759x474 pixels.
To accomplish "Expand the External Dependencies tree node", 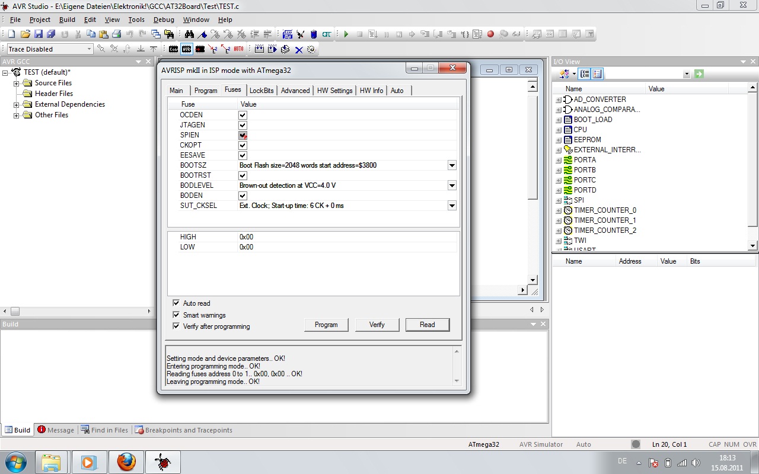I will [17, 105].
